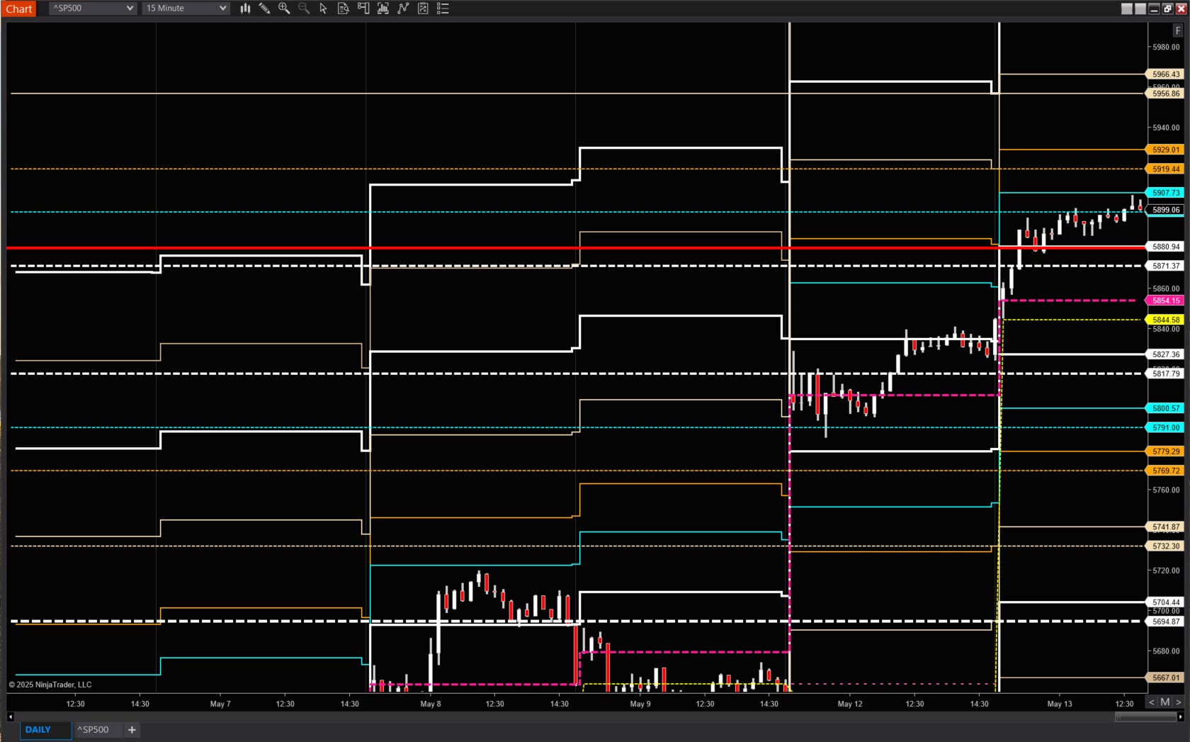Click the cyan 5907.73 price marker

point(1165,192)
